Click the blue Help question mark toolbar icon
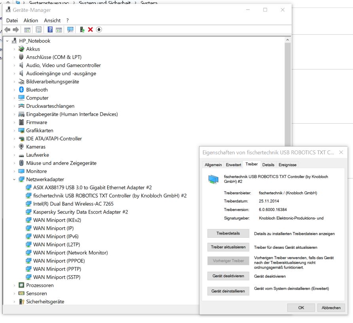353x323 pixels. click(x=50, y=30)
